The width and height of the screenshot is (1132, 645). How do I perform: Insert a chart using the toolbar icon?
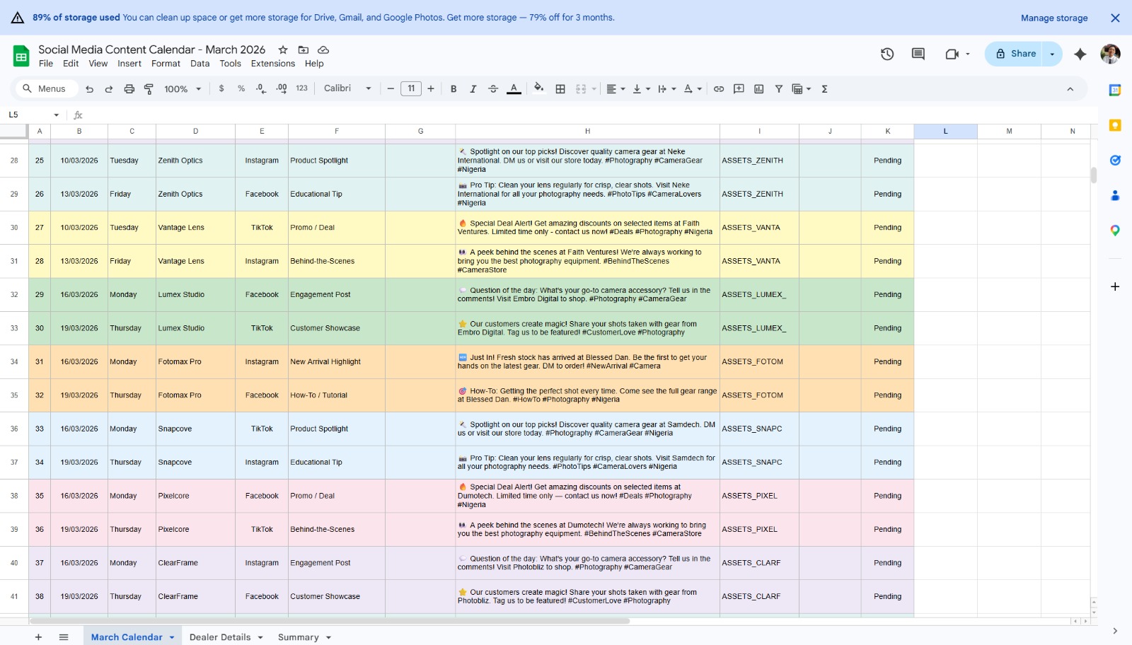(758, 89)
